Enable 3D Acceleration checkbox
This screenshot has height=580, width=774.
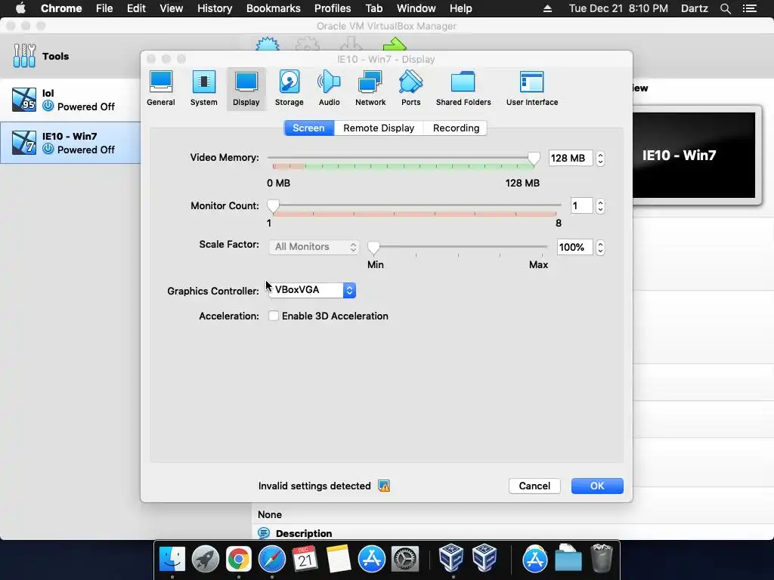274,316
